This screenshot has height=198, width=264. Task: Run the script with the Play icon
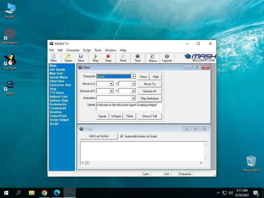point(96,58)
